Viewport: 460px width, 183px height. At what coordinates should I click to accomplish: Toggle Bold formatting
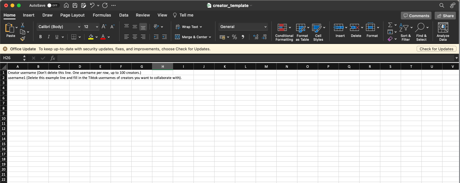point(40,37)
